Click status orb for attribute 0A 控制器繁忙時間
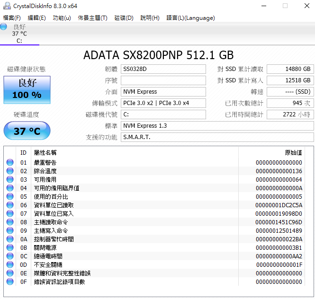315x299 pixels. pyautogui.click(x=10, y=239)
